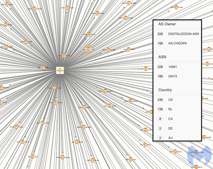
Task: Select the central IP2Scam node
Action: tap(60, 70)
